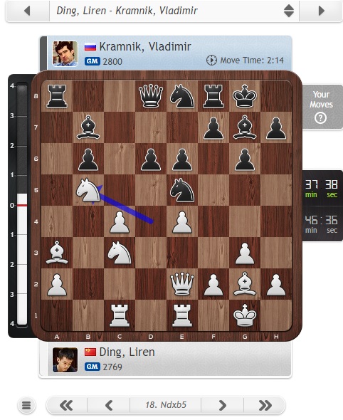This screenshot has width=343, height=420.
Task: Open the move list at 18. Ndxb5
Action: click(166, 405)
